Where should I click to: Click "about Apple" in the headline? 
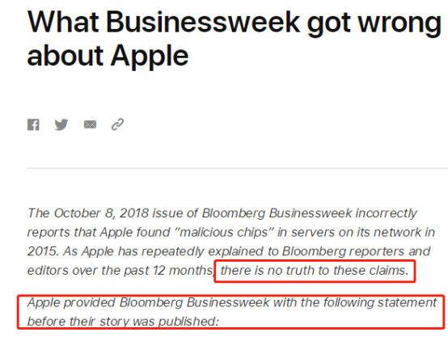click(108, 56)
